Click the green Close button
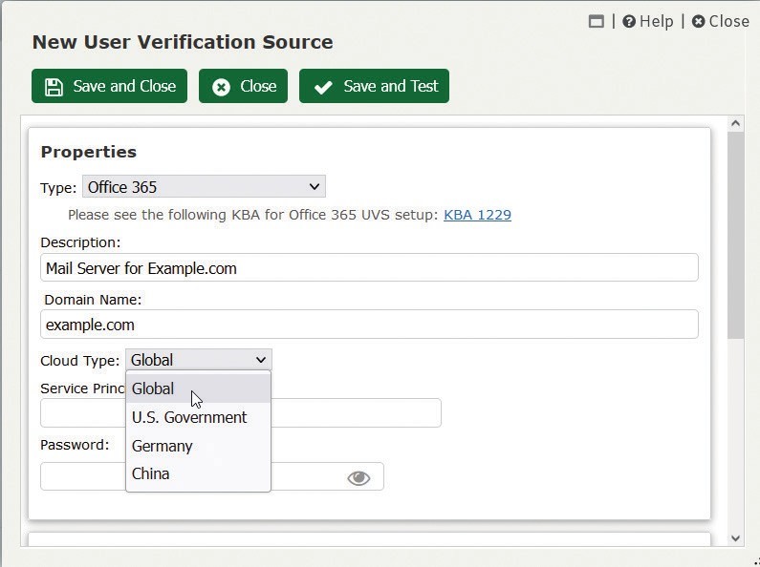Screen dimensions: 760x567 coord(244,86)
